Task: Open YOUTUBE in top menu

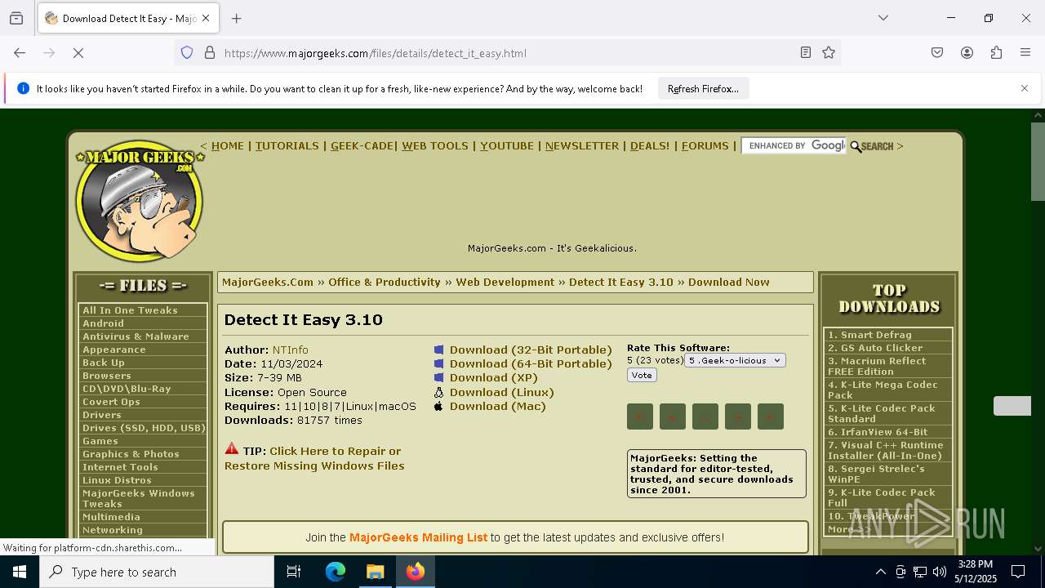Action: (507, 146)
